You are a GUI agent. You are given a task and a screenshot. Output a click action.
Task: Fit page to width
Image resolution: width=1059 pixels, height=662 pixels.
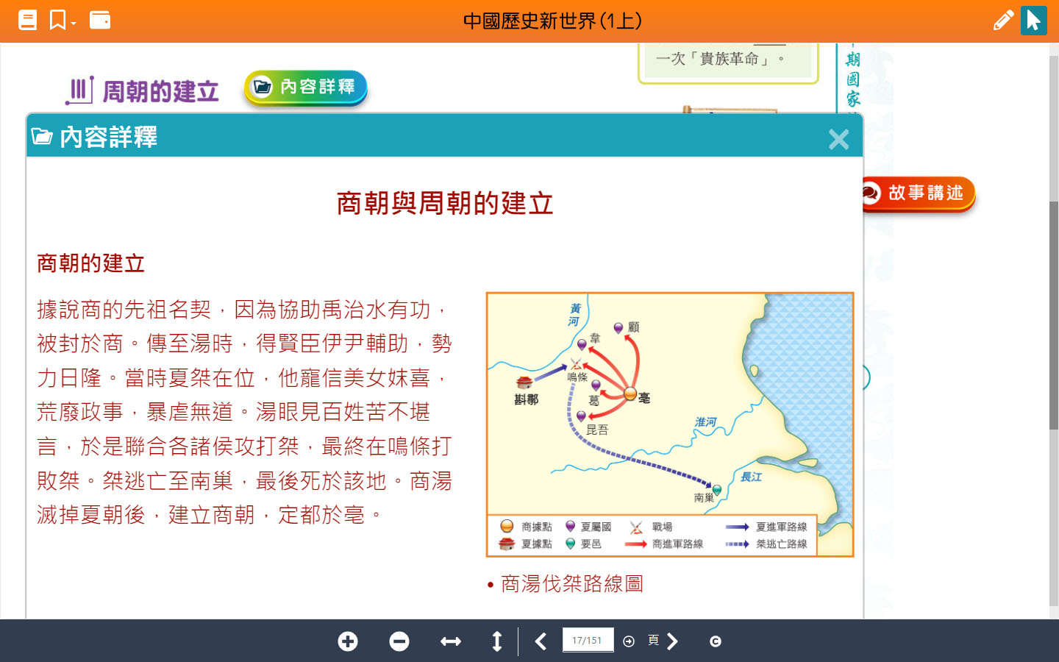[x=450, y=641]
